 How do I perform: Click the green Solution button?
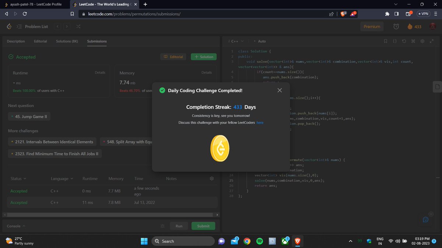[x=204, y=57]
